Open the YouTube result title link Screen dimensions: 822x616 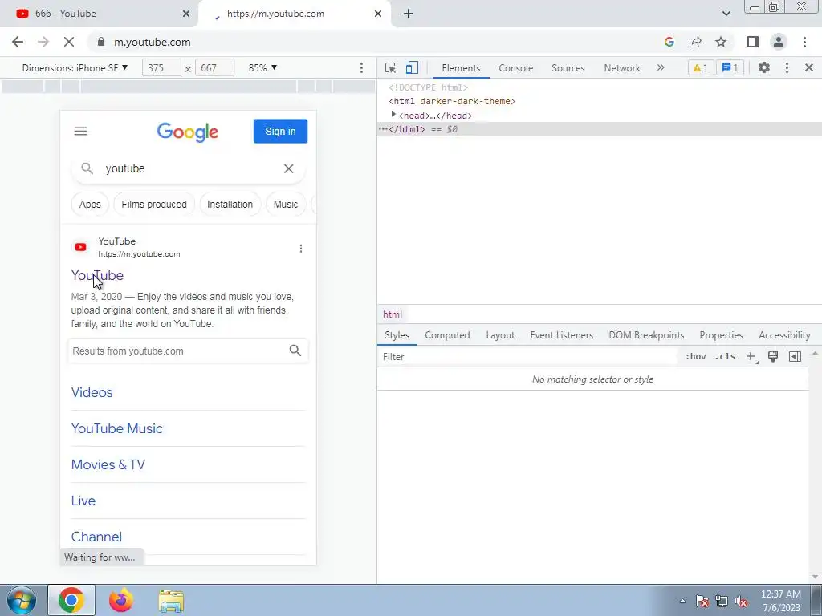[97, 275]
